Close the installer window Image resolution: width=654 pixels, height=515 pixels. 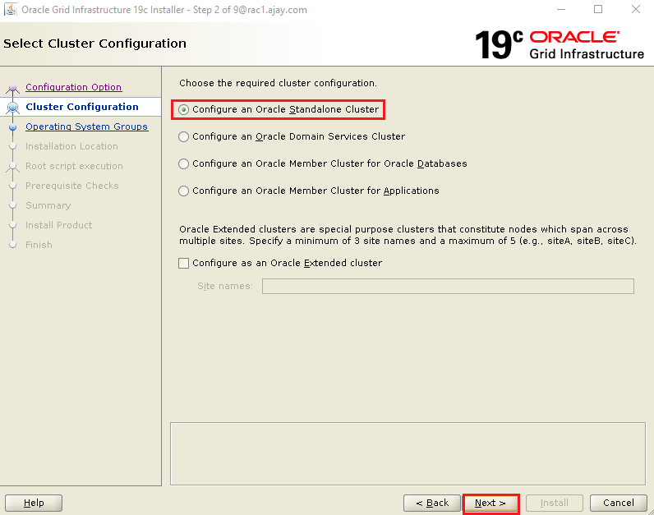(x=636, y=9)
